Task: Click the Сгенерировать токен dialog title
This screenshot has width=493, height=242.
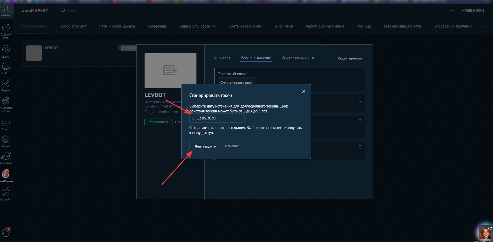Action: [x=211, y=95]
